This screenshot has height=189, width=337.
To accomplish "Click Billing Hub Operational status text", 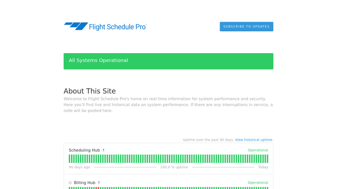I will tap(258, 183).
